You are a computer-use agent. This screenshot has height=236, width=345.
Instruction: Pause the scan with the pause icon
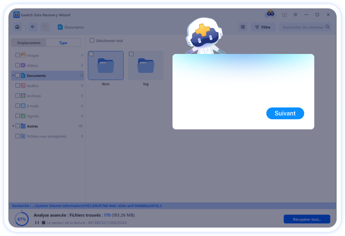tap(37, 223)
